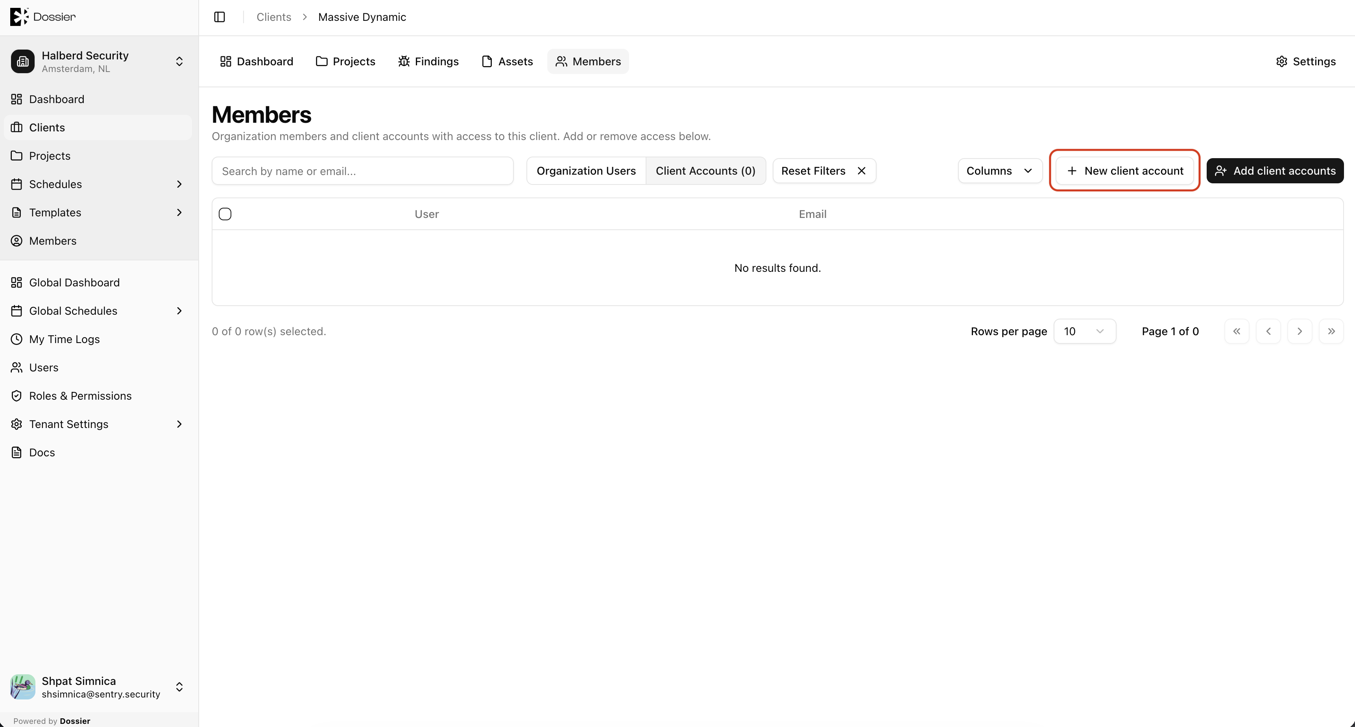1355x727 pixels.
Task: Open client Settings with the gear icon
Action: coord(1305,61)
